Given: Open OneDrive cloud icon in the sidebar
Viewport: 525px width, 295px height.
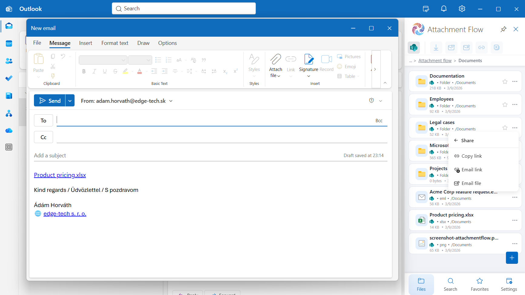Looking at the screenshot, I should coord(9,130).
